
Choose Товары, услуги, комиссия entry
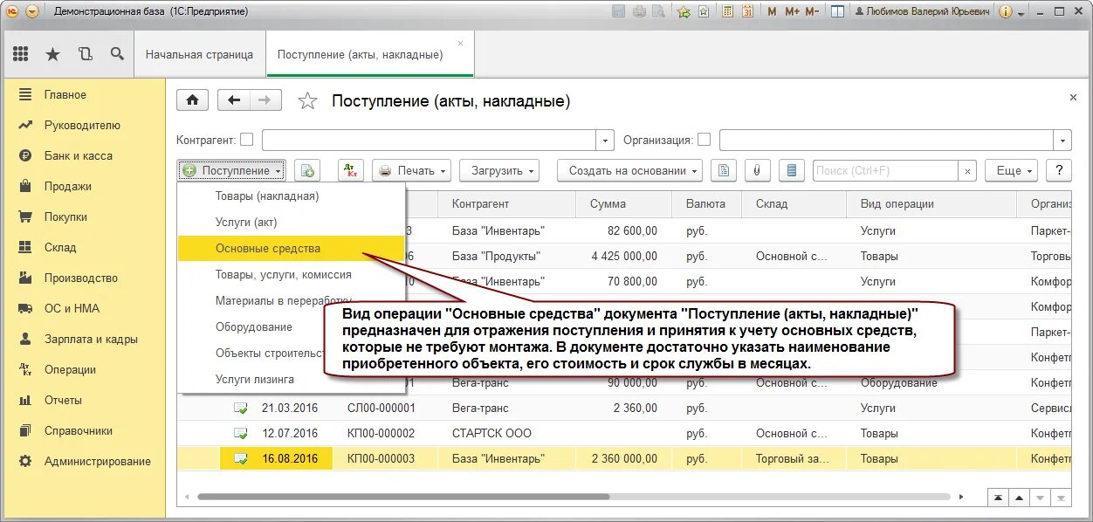click(x=292, y=275)
